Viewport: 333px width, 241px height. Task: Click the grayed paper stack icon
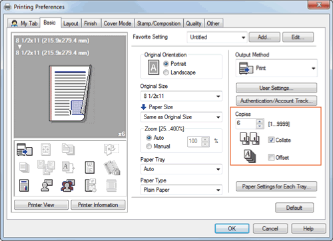(x=24, y=167)
